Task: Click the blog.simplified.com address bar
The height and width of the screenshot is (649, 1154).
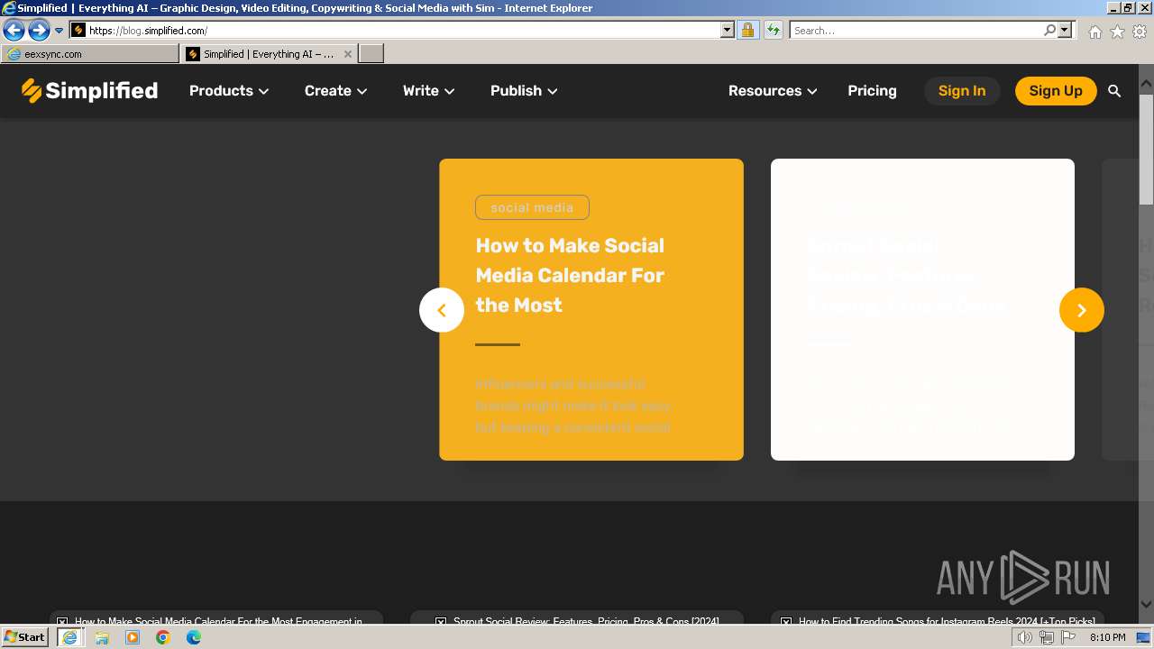Action: 402,30
